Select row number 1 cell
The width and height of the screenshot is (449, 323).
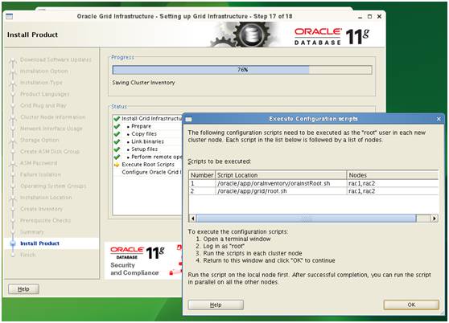point(202,183)
